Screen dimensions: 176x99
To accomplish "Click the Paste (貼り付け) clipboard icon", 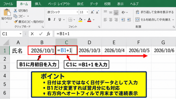I will tap(7, 12).
